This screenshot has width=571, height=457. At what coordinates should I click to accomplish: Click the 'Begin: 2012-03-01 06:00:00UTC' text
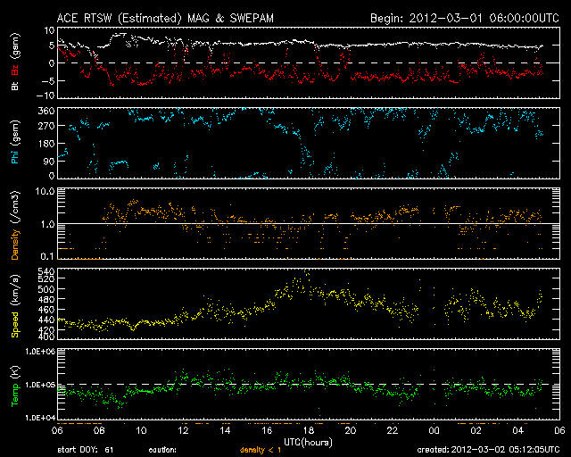[x=465, y=18]
